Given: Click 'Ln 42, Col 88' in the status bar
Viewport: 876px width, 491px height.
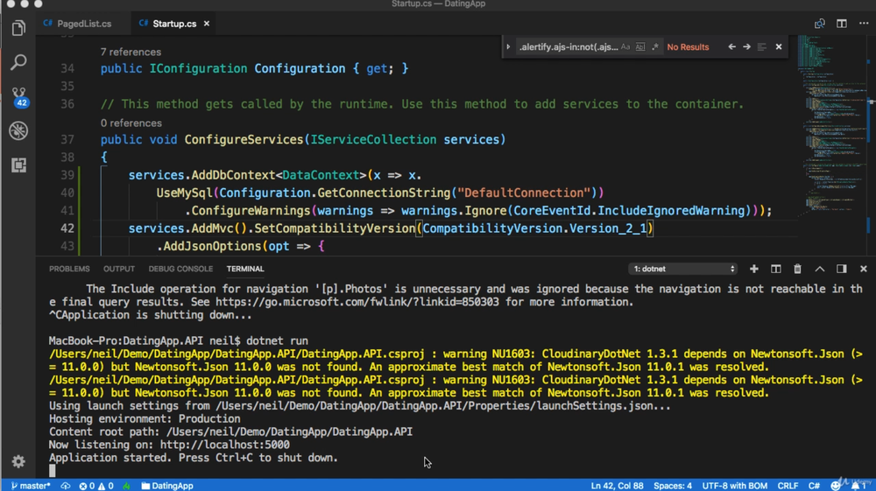Looking at the screenshot, I should coord(617,486).
